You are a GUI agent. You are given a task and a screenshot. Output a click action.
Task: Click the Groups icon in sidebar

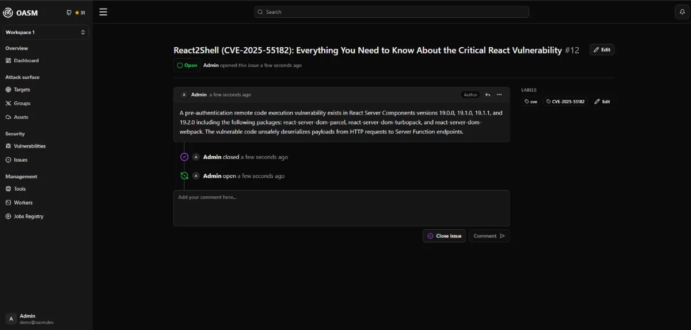[x=8, y=103]
